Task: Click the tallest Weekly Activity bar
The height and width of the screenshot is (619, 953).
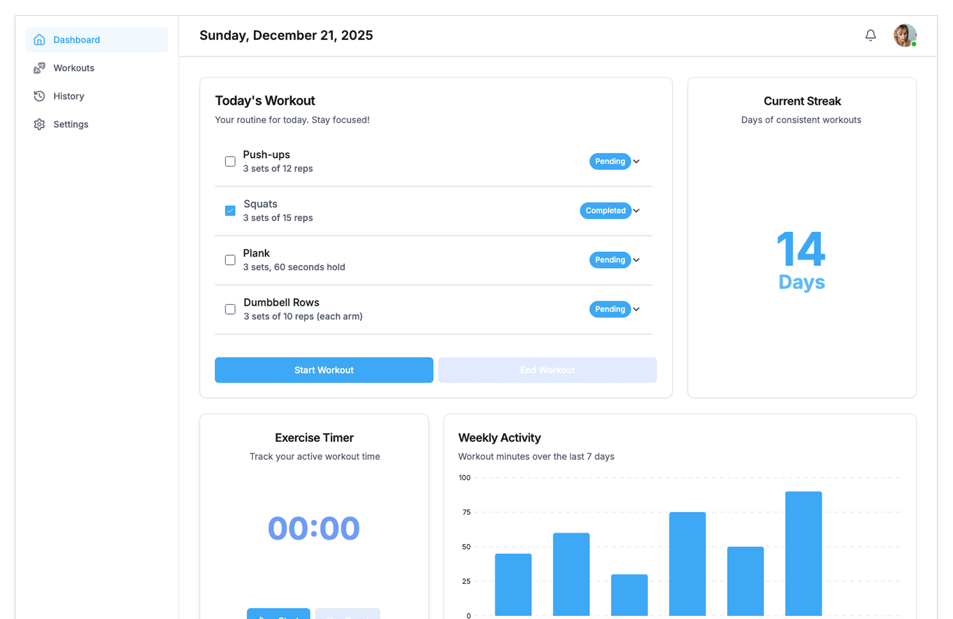Action: click(x=803, y=553)
